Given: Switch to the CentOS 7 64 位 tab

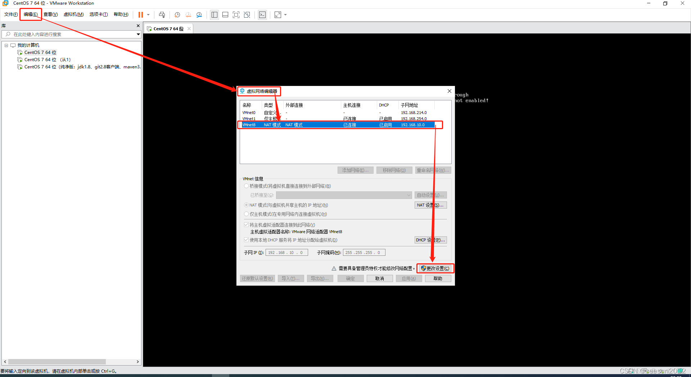Looking at the screenshot, I should (x=168, y=29).
